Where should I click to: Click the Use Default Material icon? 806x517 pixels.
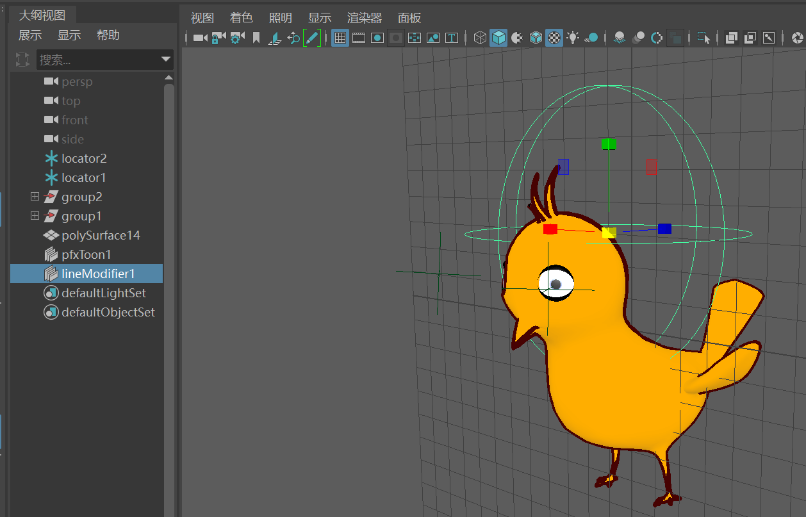[517, 38]
